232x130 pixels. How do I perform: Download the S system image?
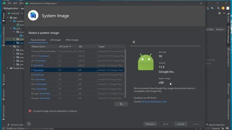pos(38,65)
